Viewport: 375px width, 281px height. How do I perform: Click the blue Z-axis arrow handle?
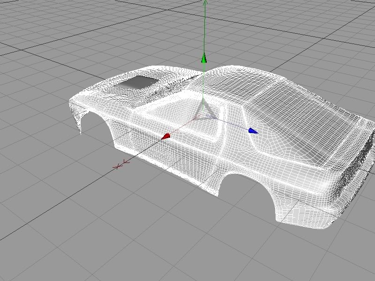pos(253,131)
